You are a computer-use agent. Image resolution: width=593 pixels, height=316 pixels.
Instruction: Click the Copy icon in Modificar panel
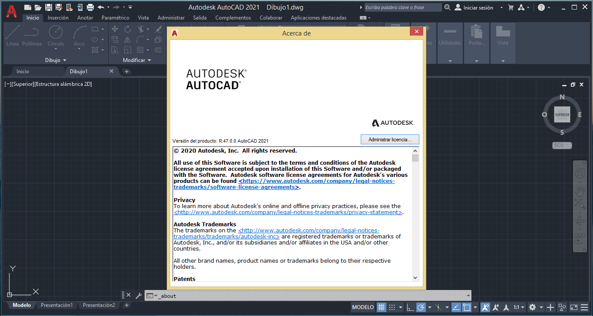(x=115, y=39)
